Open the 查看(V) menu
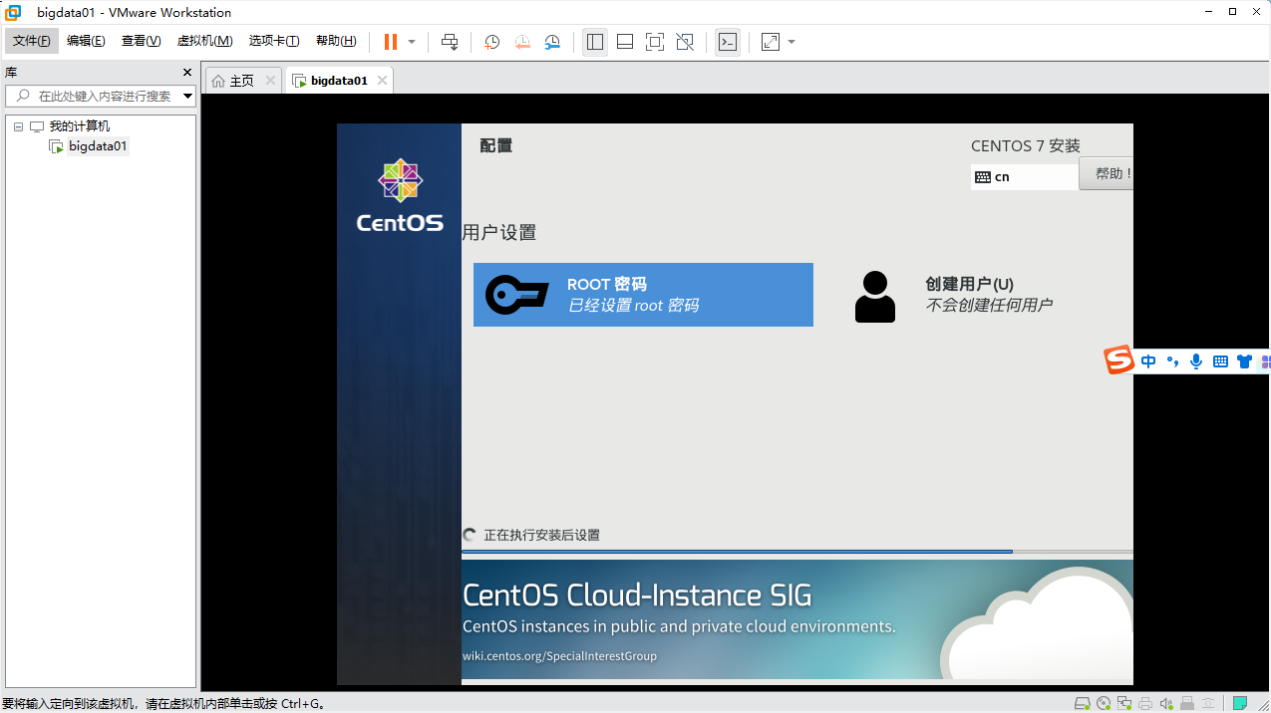 (141, 41)
